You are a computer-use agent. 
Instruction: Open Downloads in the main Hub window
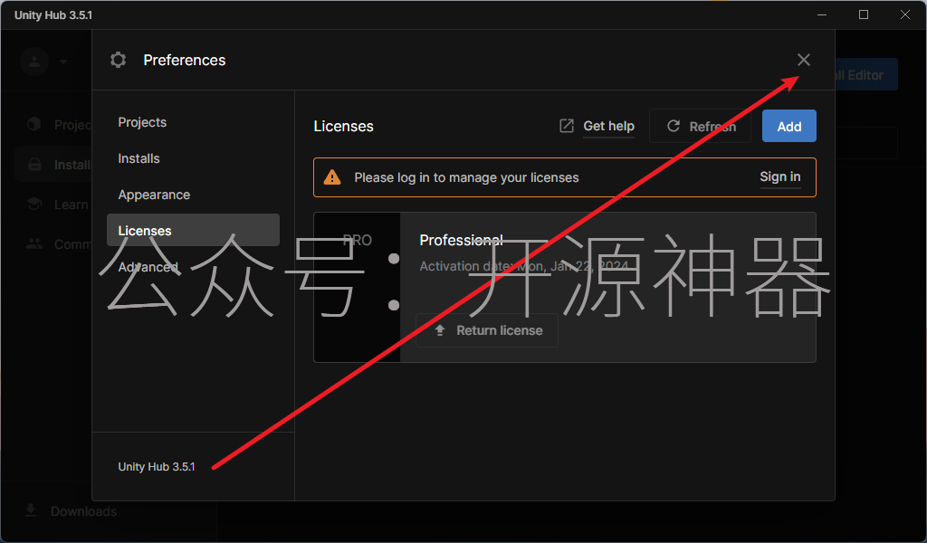coord(71,511)
